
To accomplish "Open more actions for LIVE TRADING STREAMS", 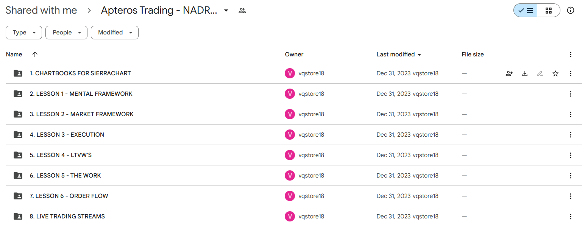I will point(571,217).
